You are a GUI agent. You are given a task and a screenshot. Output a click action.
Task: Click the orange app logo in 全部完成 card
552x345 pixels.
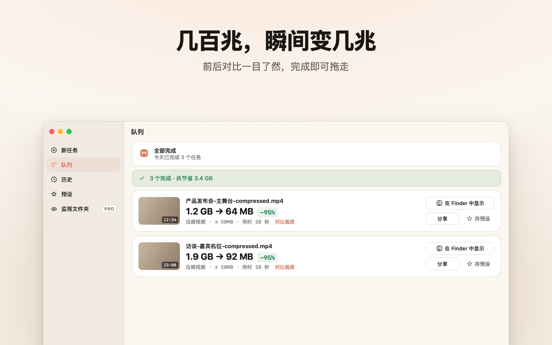pyautogui.click(x=144, y=153)
